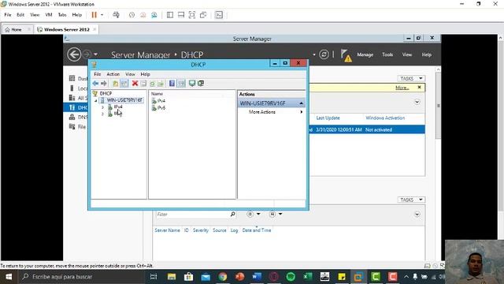Open the notifications flag with warning in Server Manager
Viewport: 504px width, 284px height.
point(346,55)
